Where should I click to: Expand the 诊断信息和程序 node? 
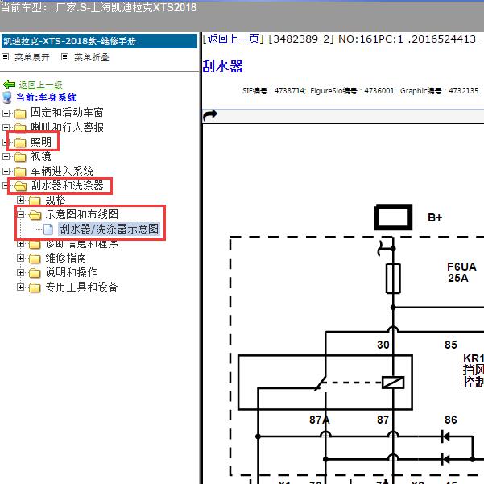tap(20, 244)
